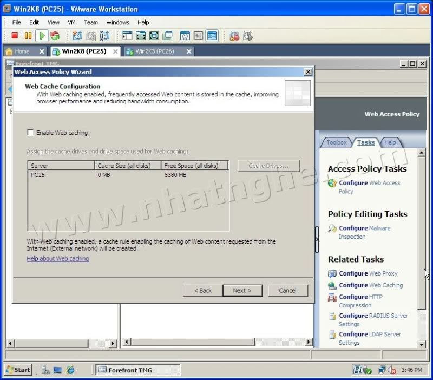This screenshot has width=433, height=380.
Task: Click the volume icon in system tray
Action: 391,370
